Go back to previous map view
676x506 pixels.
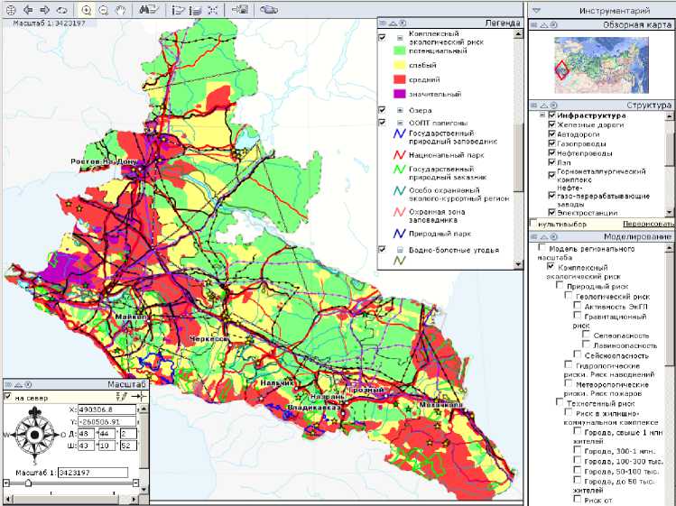pyautogui.click(x=26, y=9)
